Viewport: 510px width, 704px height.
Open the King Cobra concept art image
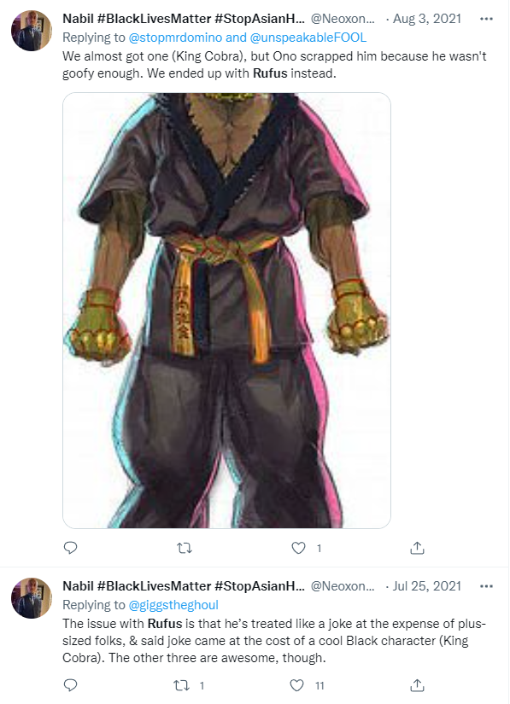tap(226, 311)
